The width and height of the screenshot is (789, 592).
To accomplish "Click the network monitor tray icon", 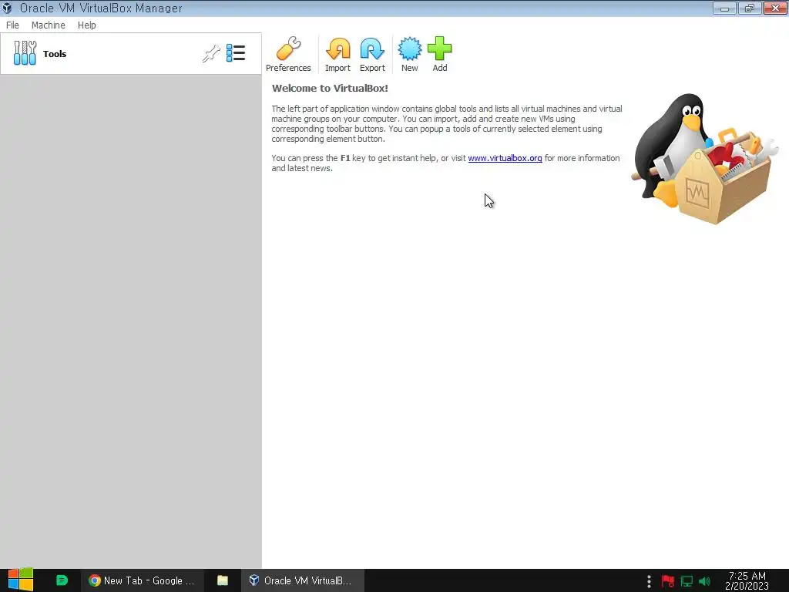I will coord(687,581).
